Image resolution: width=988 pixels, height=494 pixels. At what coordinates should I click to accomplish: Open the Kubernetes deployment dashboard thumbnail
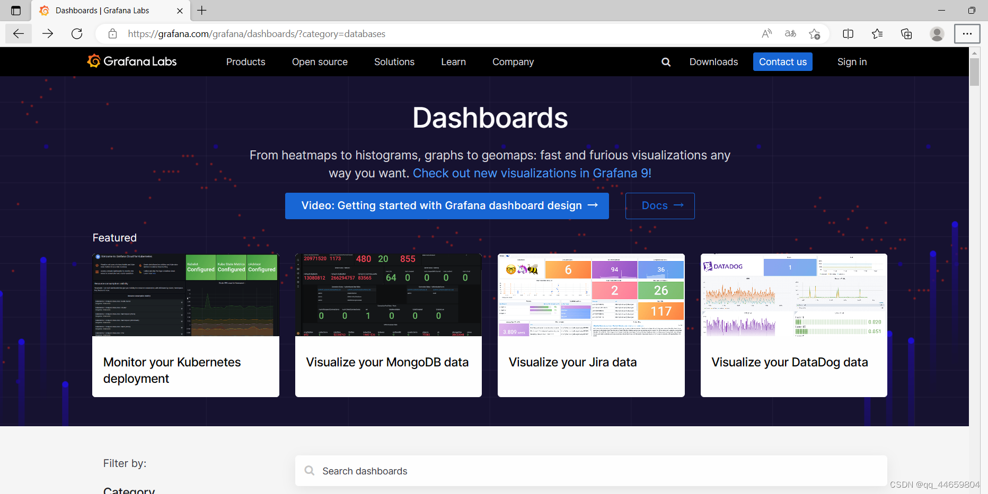tap(186, 295)
